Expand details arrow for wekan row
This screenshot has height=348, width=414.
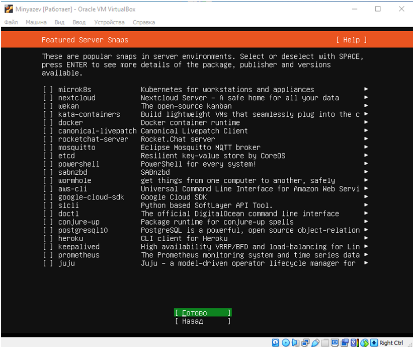click(x=366, y=106)
